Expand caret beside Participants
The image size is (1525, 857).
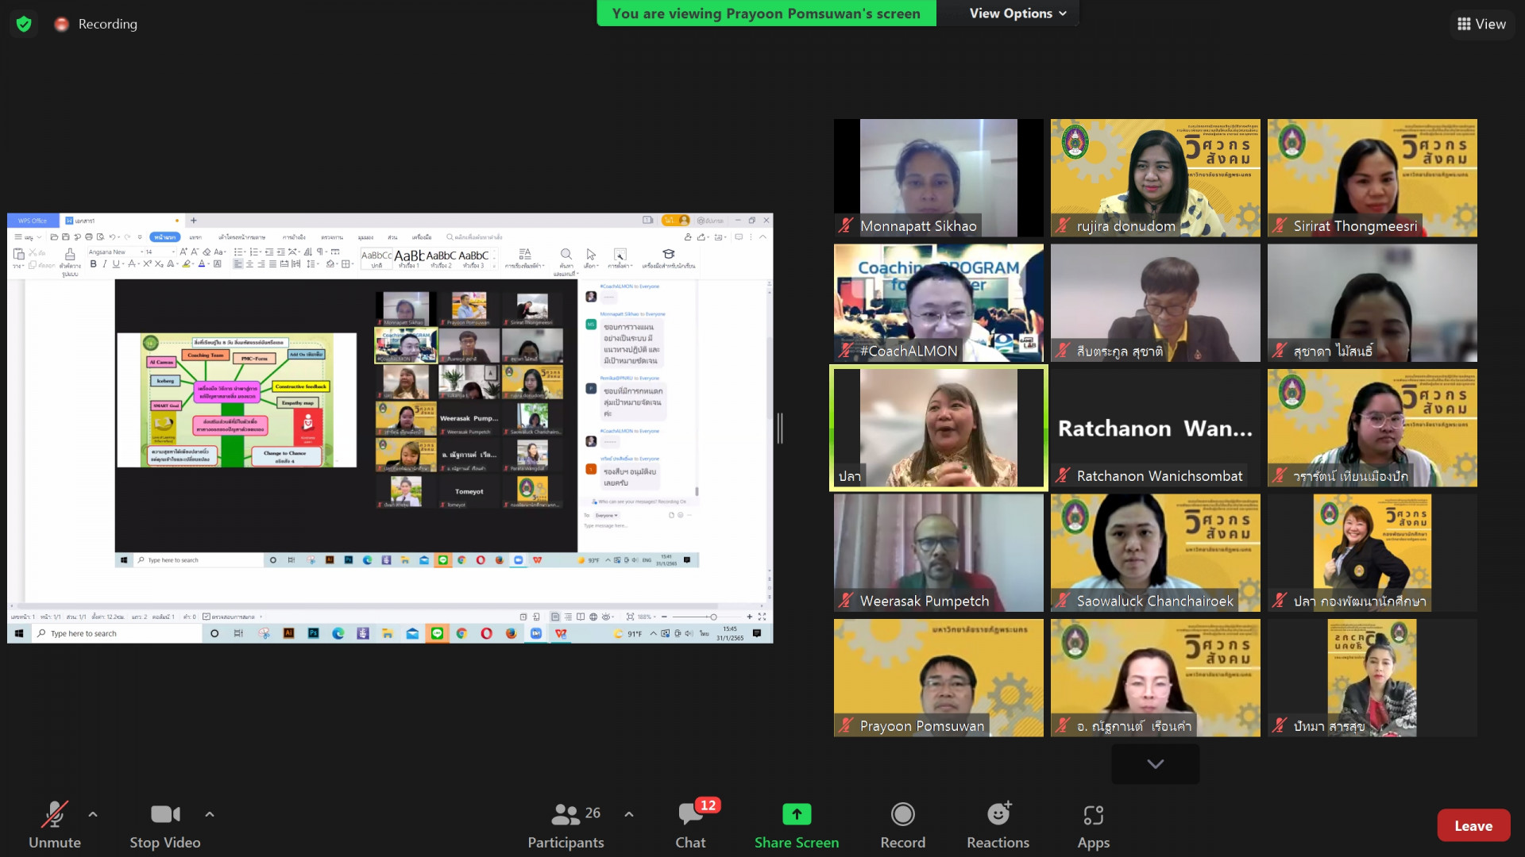point(629,814)
